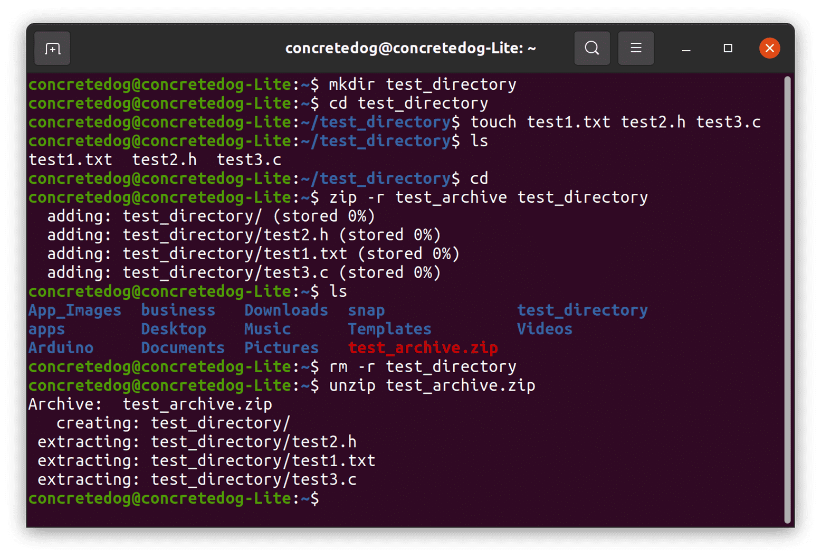Click the Pictures folder name
Viewport: 821px width, 557px height.
[281, 348]
